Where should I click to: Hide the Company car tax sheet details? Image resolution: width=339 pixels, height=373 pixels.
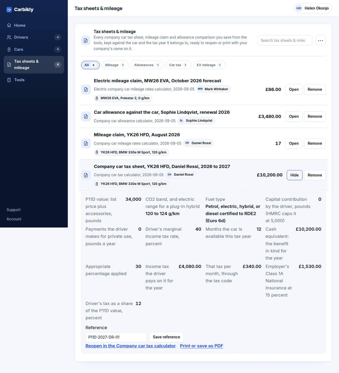[295, 175]
